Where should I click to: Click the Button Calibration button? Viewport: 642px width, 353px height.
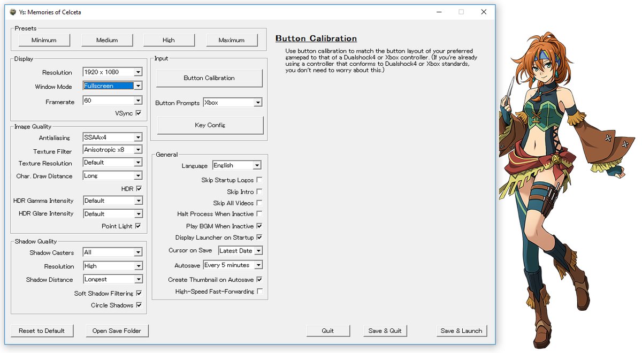[x=209, y=78]
